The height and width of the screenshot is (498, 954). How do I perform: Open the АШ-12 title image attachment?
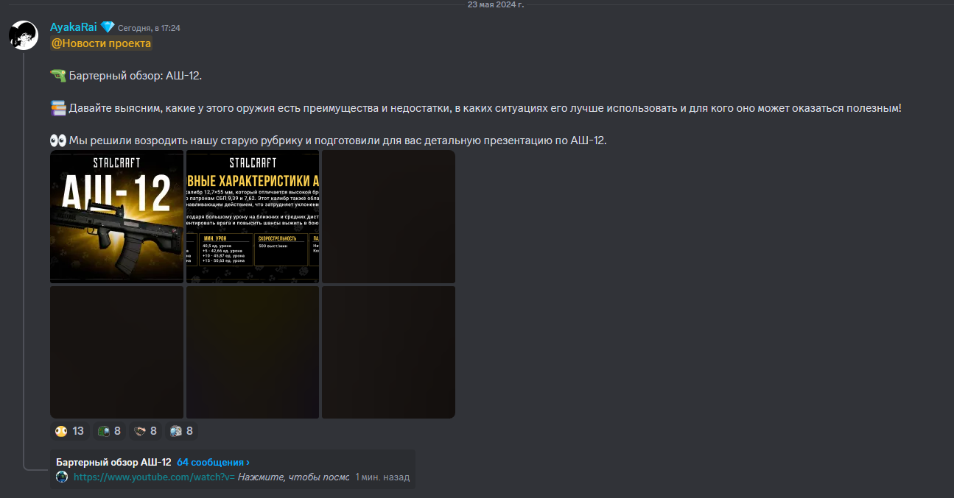(x=116, y=216)
